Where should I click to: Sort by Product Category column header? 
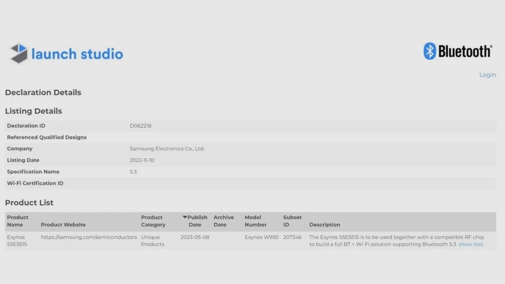pyautogui.click(x=153, y=221)
